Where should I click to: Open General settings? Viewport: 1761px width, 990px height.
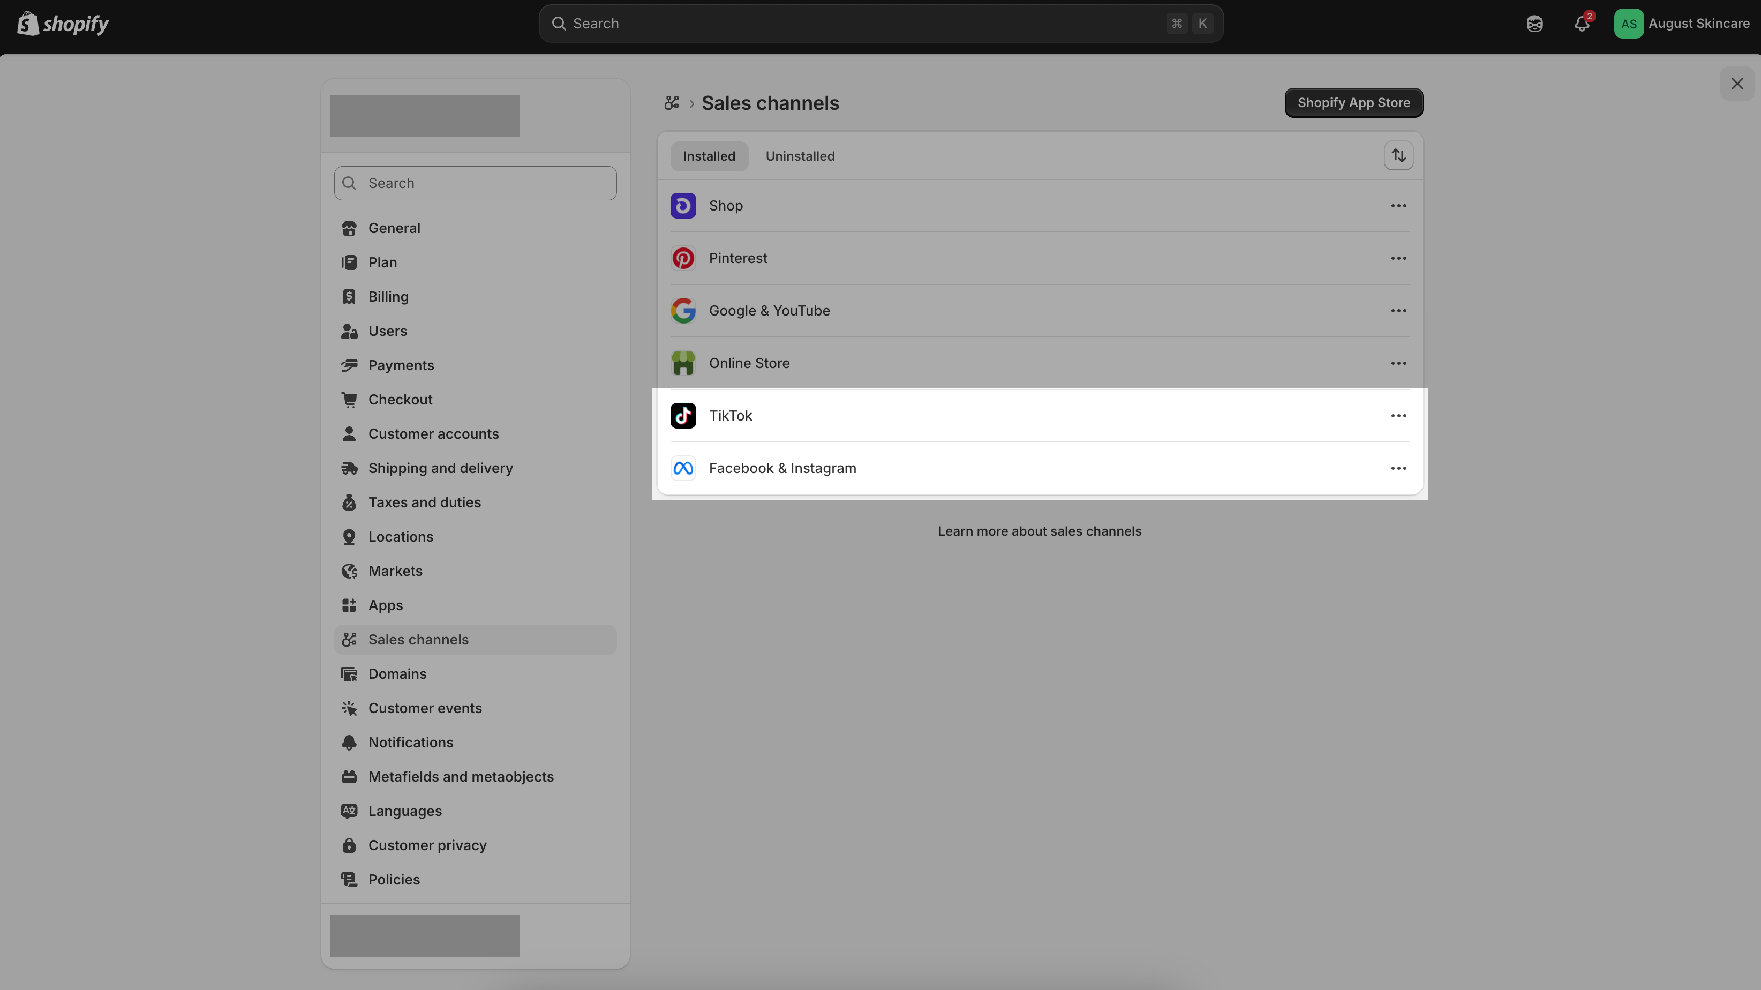[475, 228]
